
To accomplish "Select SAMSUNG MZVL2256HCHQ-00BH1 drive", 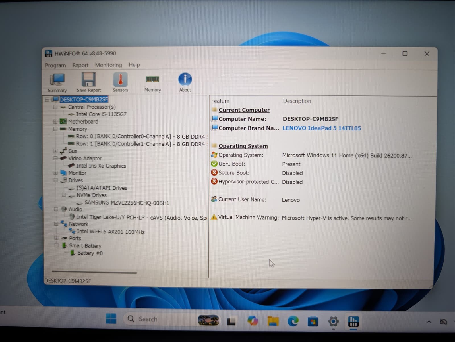I will tap(127, 203).
